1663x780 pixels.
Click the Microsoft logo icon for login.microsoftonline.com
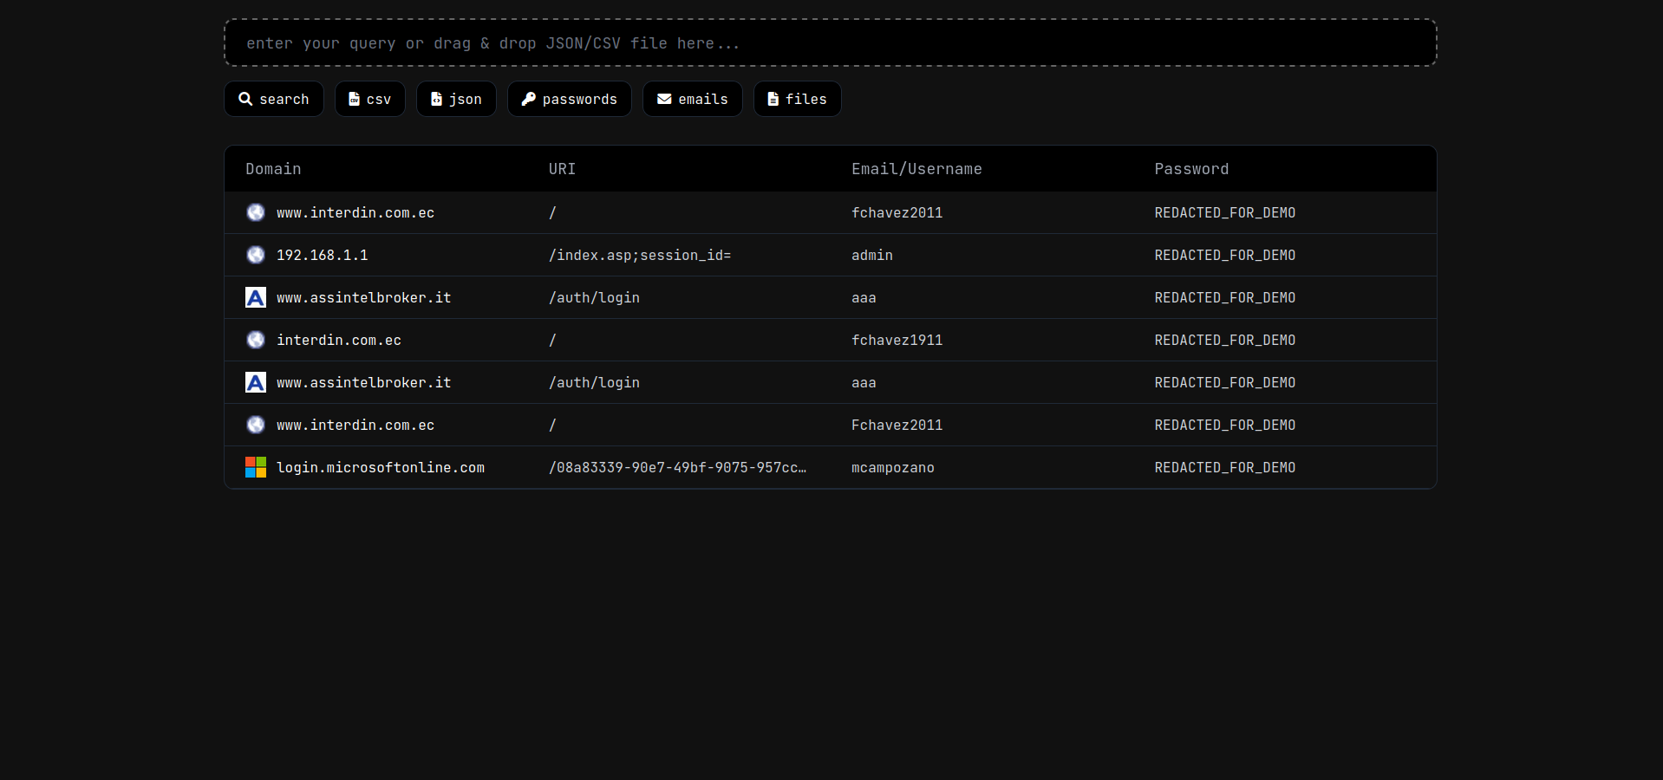click(x=256, y=467)
